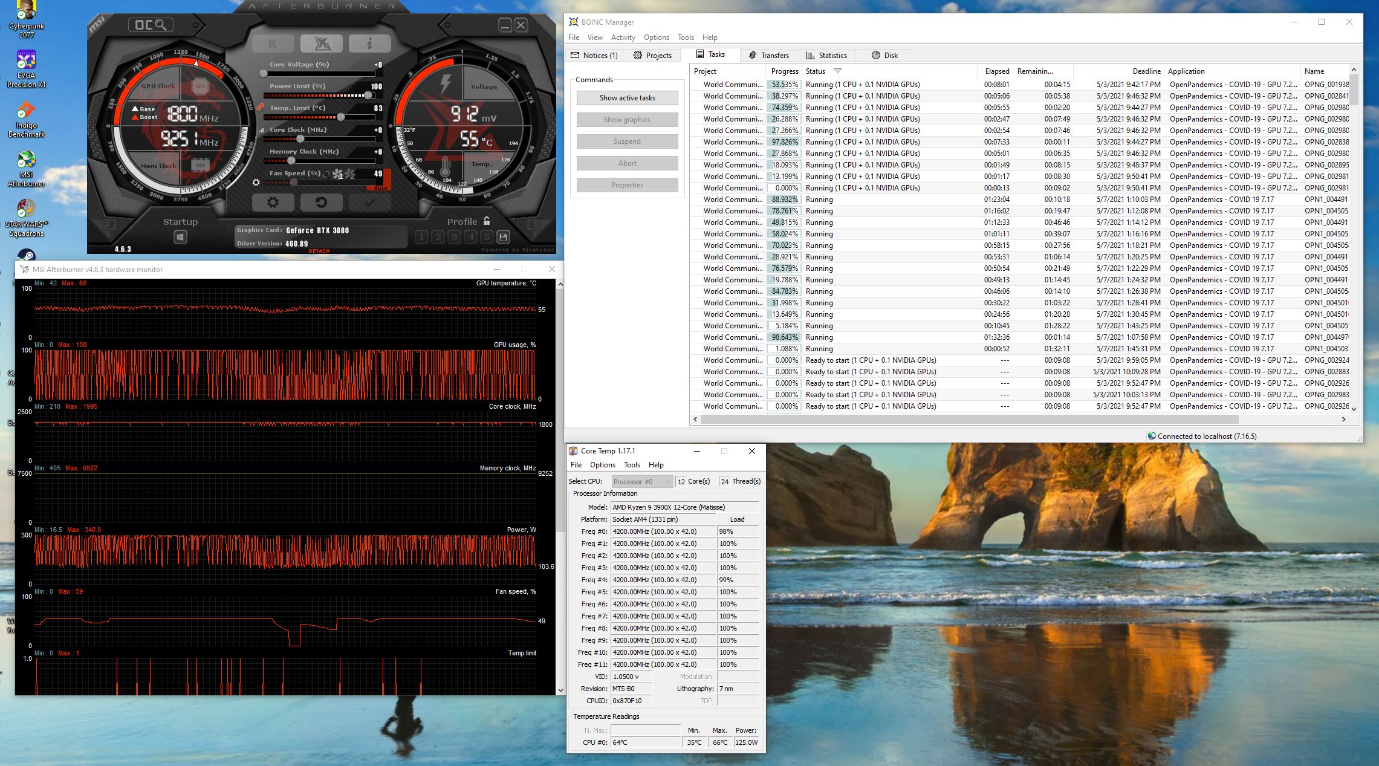Click hardware monitor scroll up arrow
This screenshot has width=1379, height=766.
[560, 284]
